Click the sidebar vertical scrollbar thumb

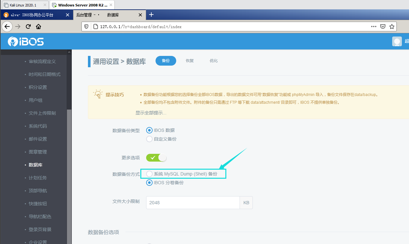coord(69,176)
